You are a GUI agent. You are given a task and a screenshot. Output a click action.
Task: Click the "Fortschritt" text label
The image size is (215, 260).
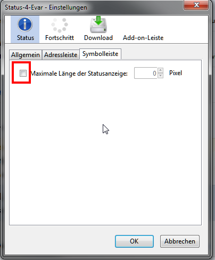tap(60, 38)
